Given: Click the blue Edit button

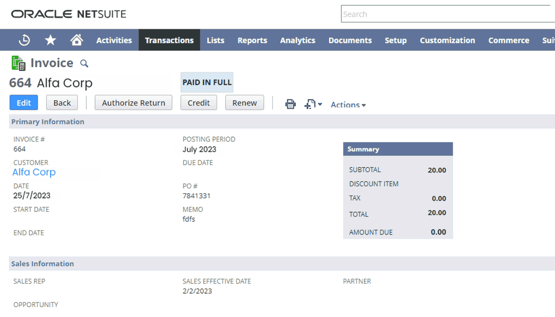Looking at the screenshot, I should [x=24, y=102].
